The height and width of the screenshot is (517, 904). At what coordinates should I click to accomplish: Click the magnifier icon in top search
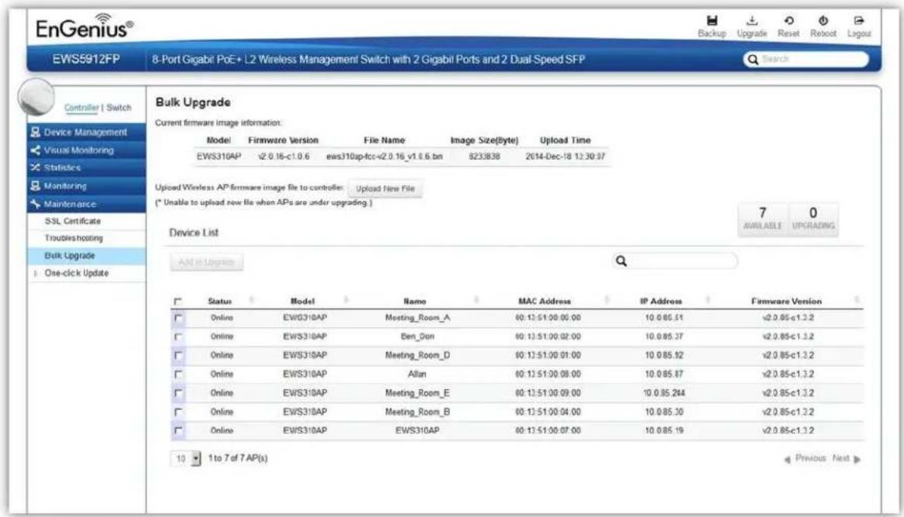[752, 60]
